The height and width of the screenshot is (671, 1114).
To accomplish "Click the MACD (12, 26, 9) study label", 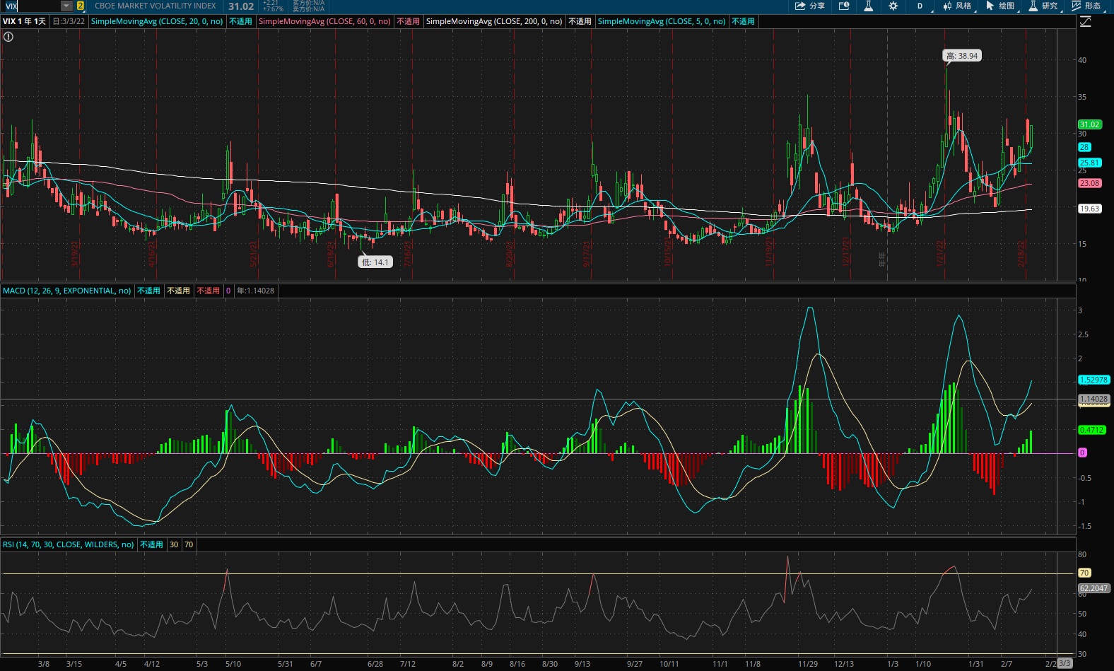I will coord(66,291).
